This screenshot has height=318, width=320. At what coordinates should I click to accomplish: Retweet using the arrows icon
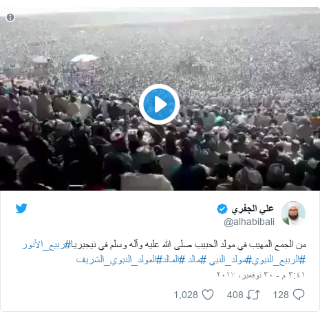click(x=253, y=295)
